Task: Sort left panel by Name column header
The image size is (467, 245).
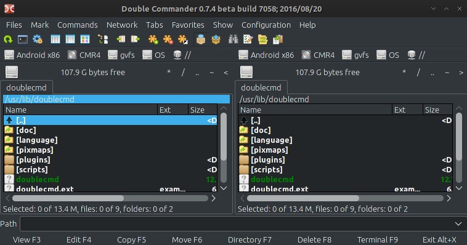Action: [x=80, y=110]
